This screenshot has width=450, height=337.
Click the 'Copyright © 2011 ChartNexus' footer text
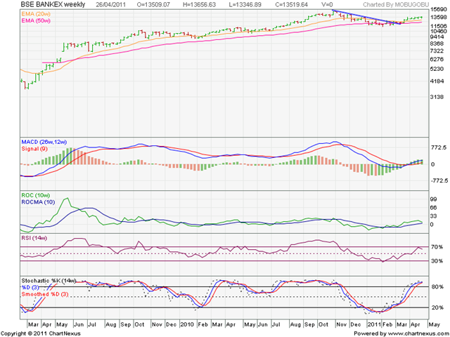coord(41,333)
